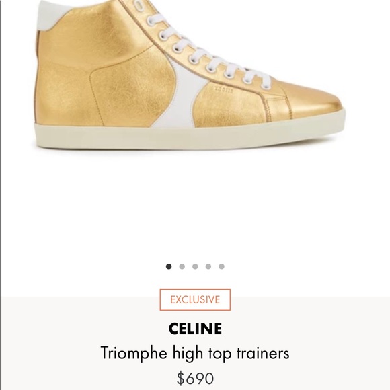
Task: Click the cream rubber sole of the sneaker
Action: [x=190, y=136]
